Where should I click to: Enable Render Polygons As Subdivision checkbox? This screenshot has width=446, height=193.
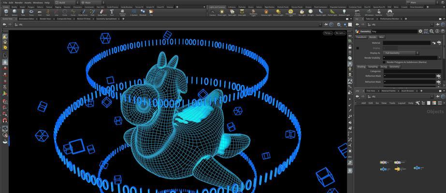click(x=384, y=62)
